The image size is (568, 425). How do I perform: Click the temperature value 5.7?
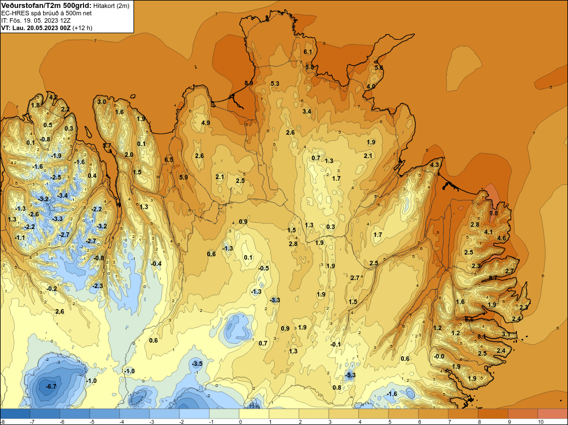click(x=107, y=145)
